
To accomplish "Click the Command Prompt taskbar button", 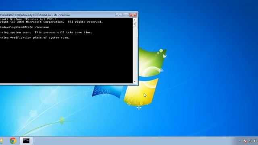I will pyautogui.click(x=26, y=141).
